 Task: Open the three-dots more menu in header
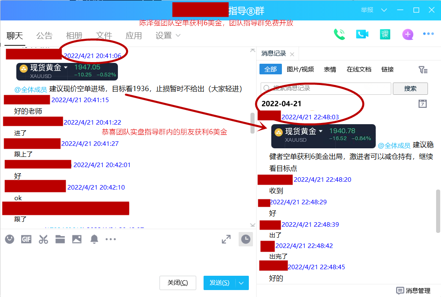tap(428, 34)
